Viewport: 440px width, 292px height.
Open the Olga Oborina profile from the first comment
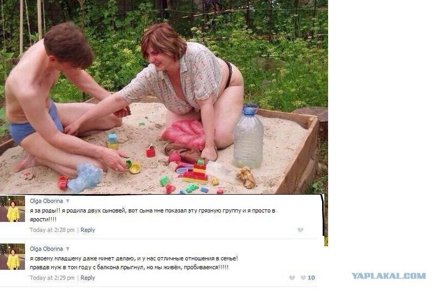[x=46, y=201]
